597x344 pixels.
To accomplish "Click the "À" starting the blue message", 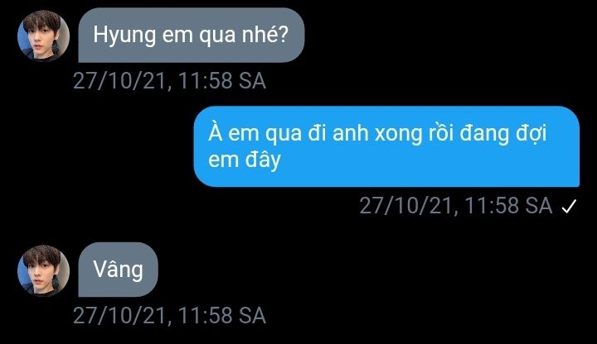I will coord(215,131).
